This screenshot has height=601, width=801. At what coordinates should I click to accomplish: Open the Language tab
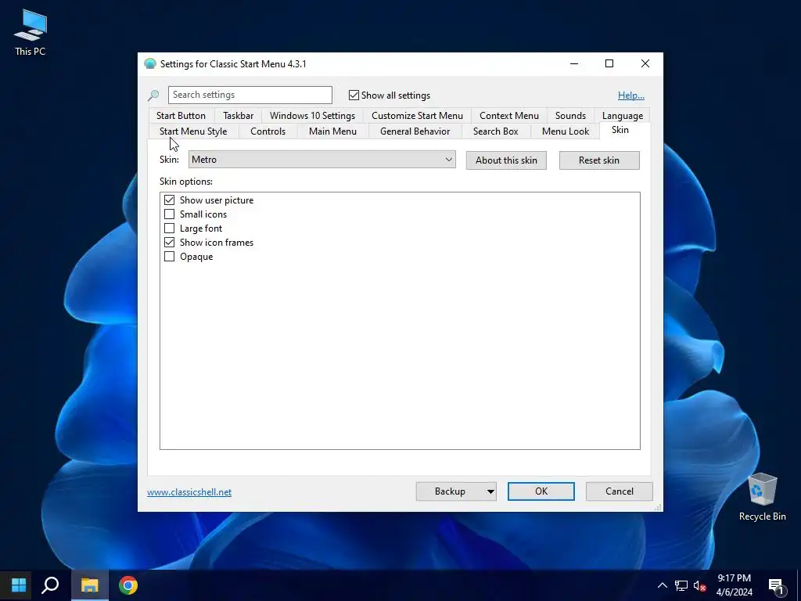622,116
